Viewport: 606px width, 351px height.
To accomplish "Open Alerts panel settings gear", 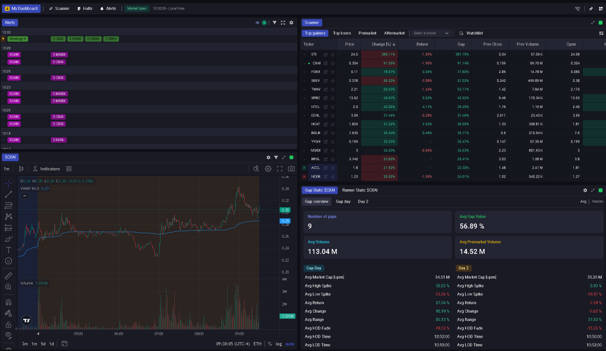I will tap(291, 23).
